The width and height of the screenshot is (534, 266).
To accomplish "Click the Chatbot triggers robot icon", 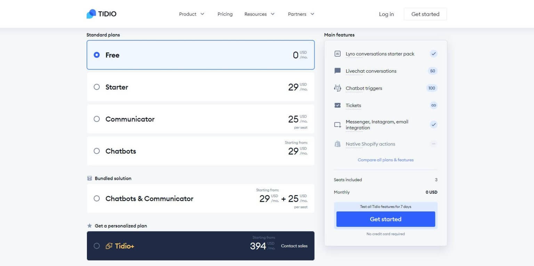I will click(337, 88).
